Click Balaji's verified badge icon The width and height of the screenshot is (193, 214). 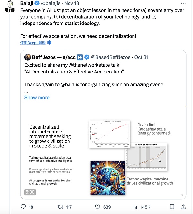[x=37, y=3]
